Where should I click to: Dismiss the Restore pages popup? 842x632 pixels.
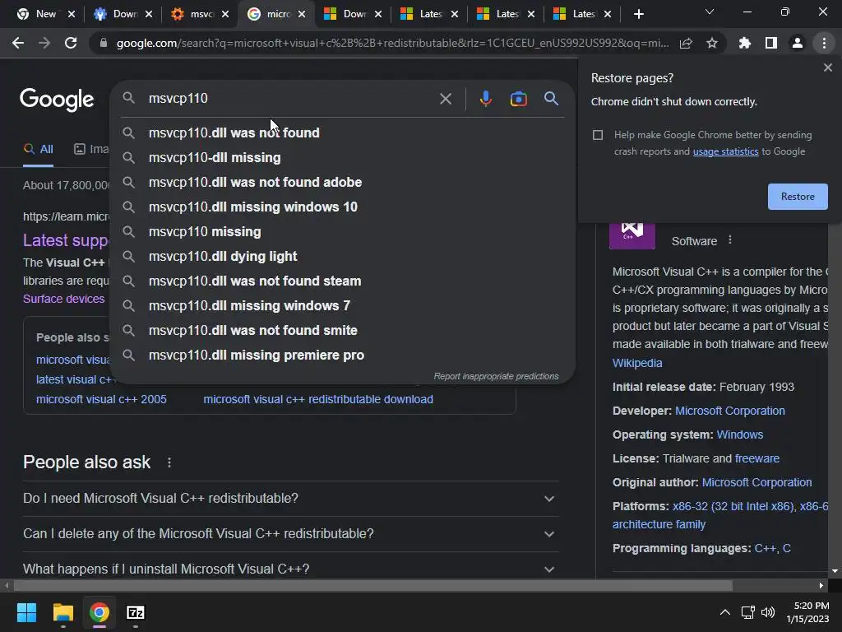(827, 67)
